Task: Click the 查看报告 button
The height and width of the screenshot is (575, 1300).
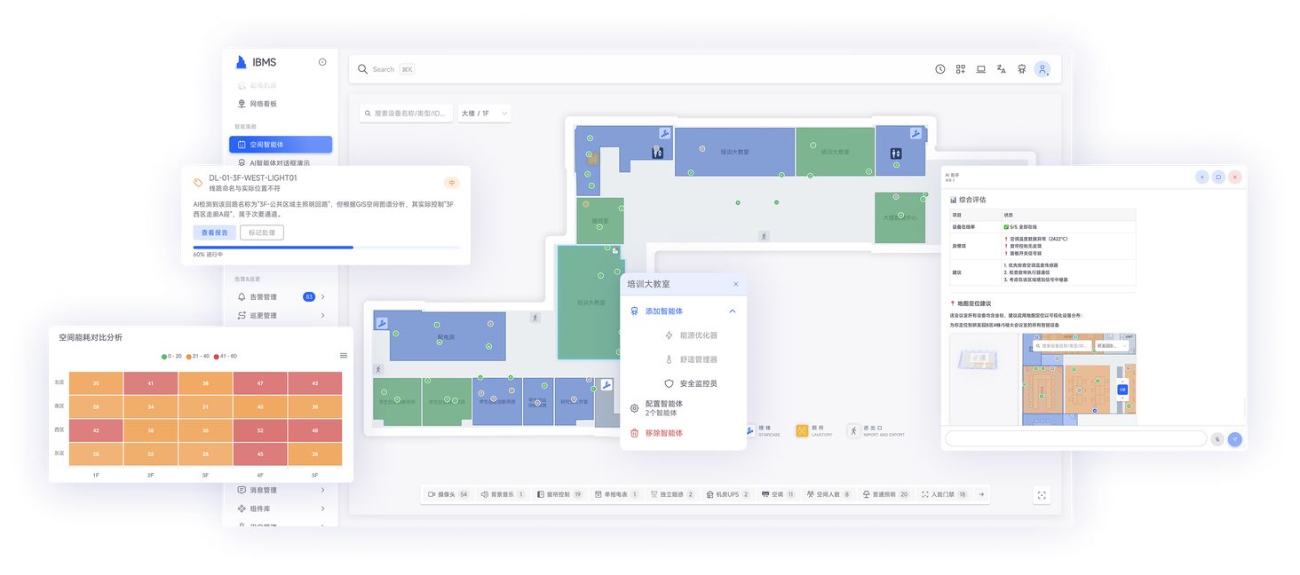Action: 214,232
